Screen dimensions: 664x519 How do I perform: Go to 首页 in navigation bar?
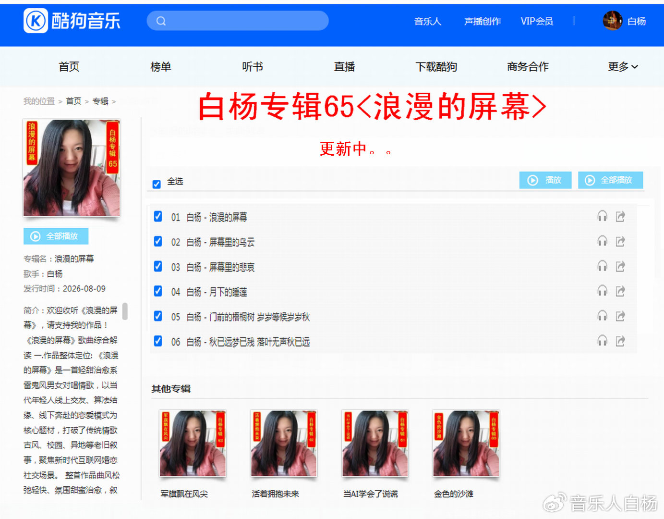click(x=69, y=67)
